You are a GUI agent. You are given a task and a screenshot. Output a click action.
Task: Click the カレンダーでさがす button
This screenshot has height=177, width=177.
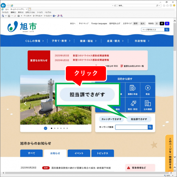coord(112,119)
